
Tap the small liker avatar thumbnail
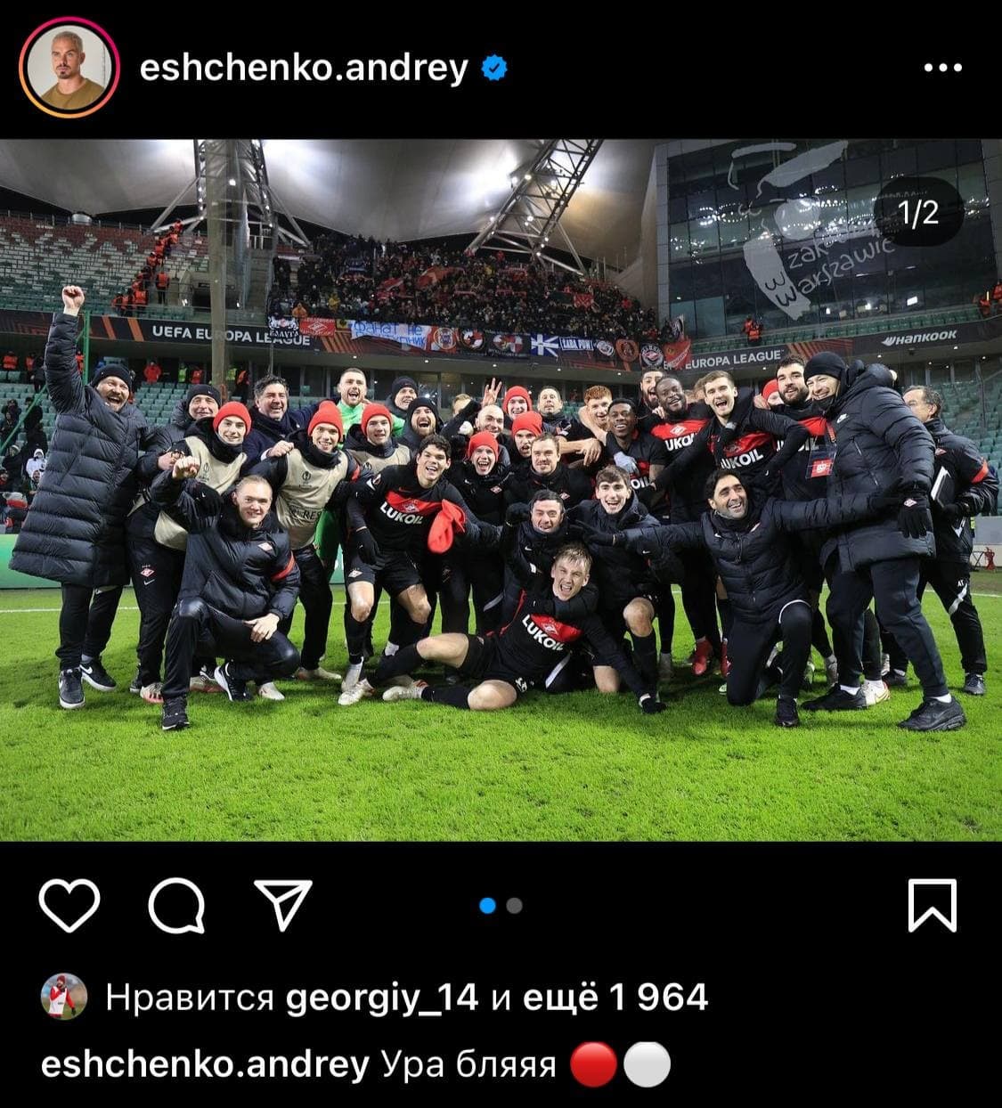pyautogui.click(x=64, y=997)
